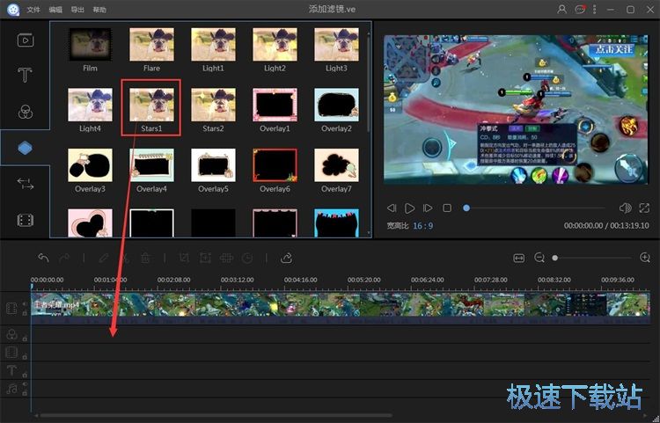
Task: Open the Text panel in sidebar
Action: pos(26,76)
